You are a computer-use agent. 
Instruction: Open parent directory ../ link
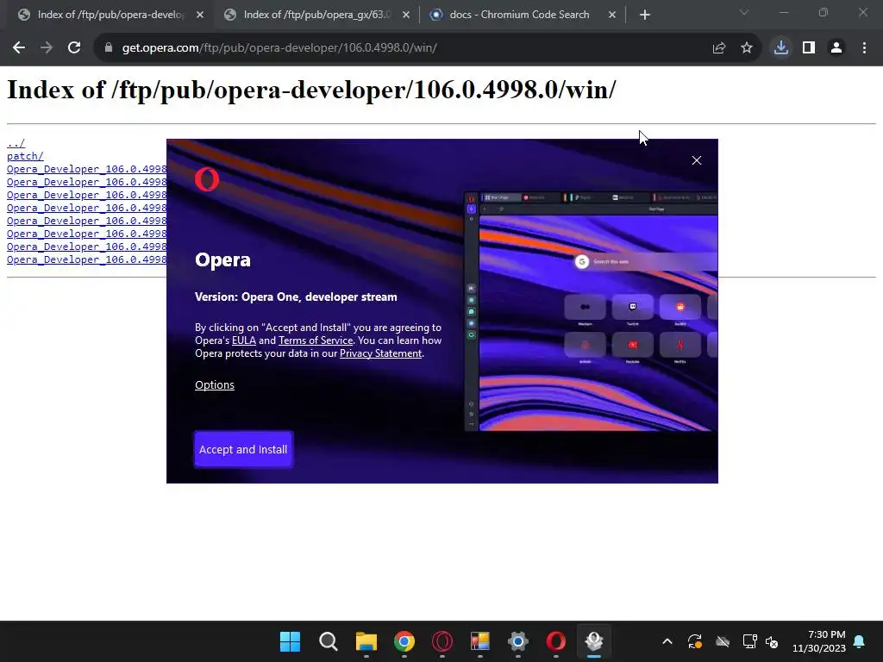click(x=16, y=143)
